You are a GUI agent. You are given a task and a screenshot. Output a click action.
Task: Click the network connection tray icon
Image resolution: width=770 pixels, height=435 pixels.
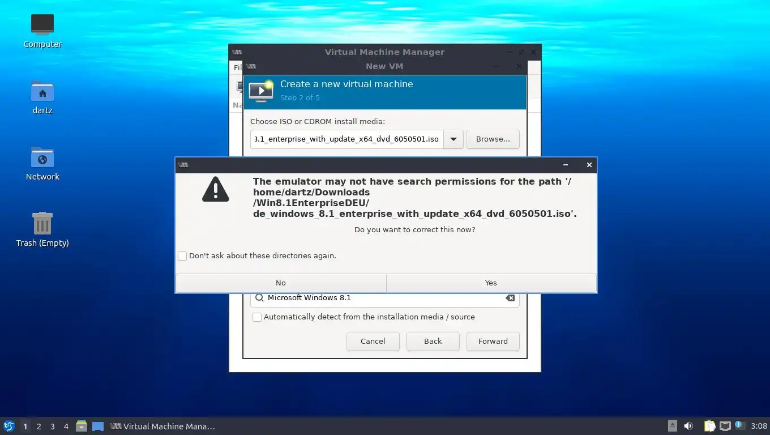725,426
